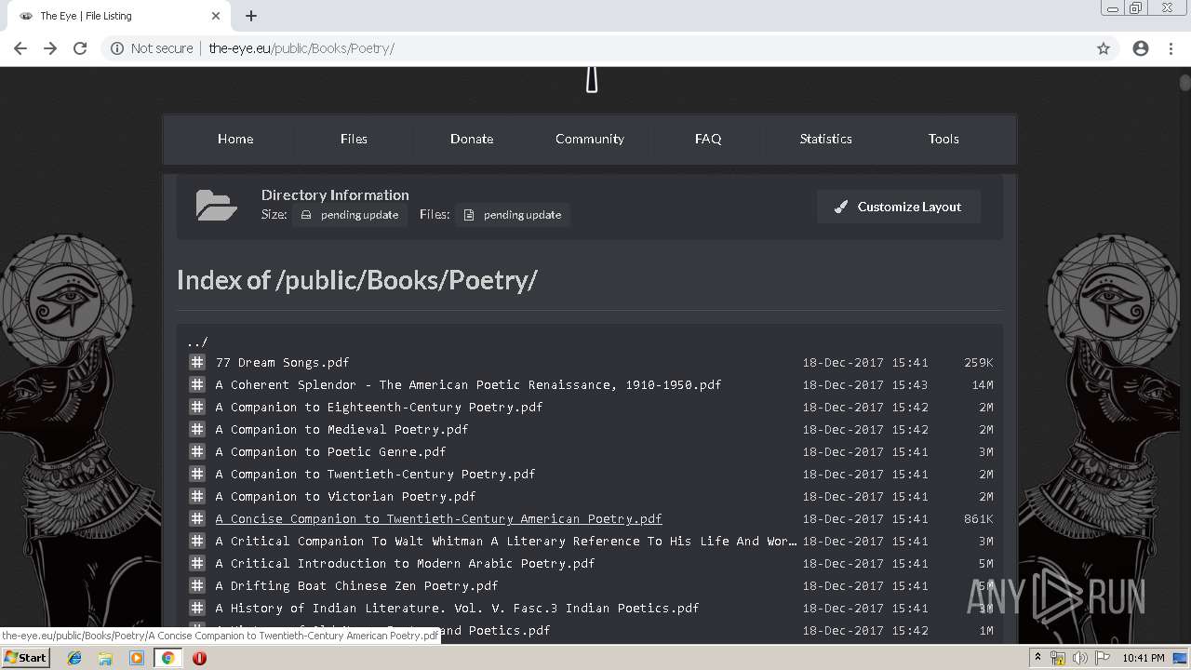Show hidden system tray icons arrow
Viewport: 1191px width, 670px height.
pyautogui.click(x=1037, y=658)
